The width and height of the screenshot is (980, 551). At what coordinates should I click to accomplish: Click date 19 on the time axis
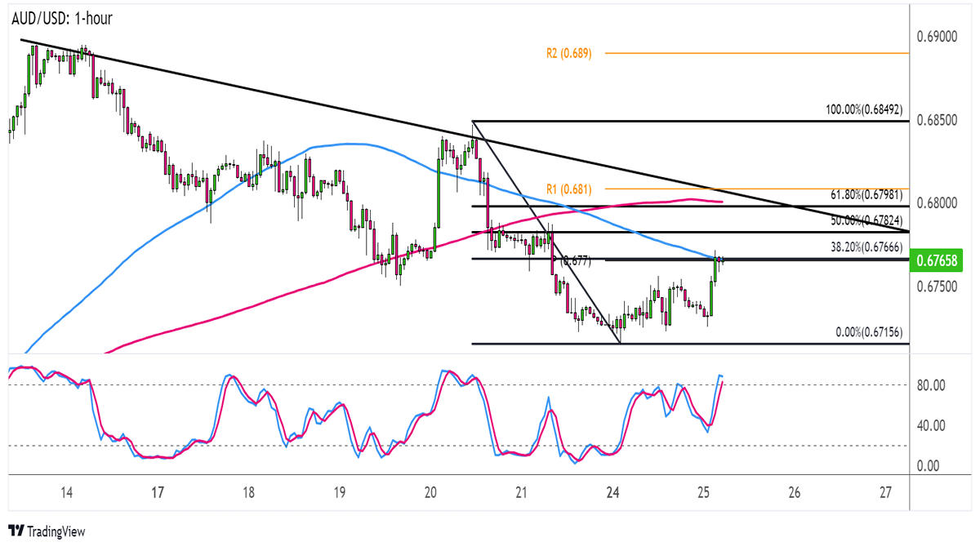[340, 493]
